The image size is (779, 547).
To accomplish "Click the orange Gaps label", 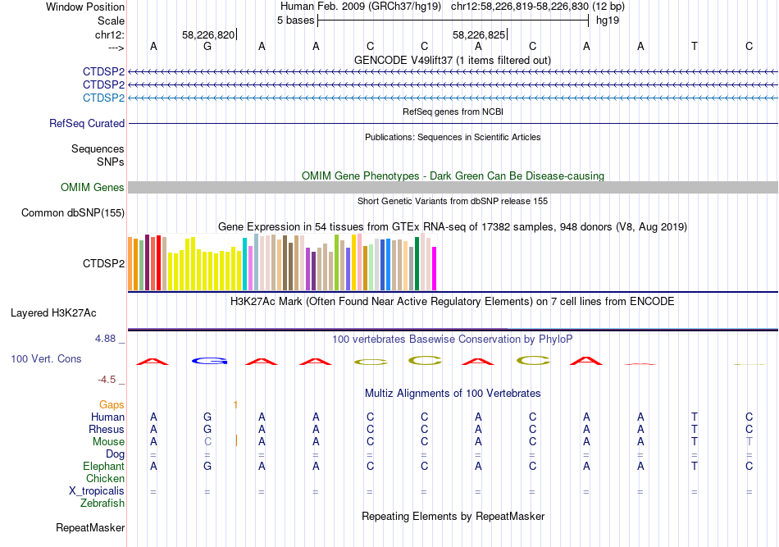I will pyautogui.click(x=112, y=405).
